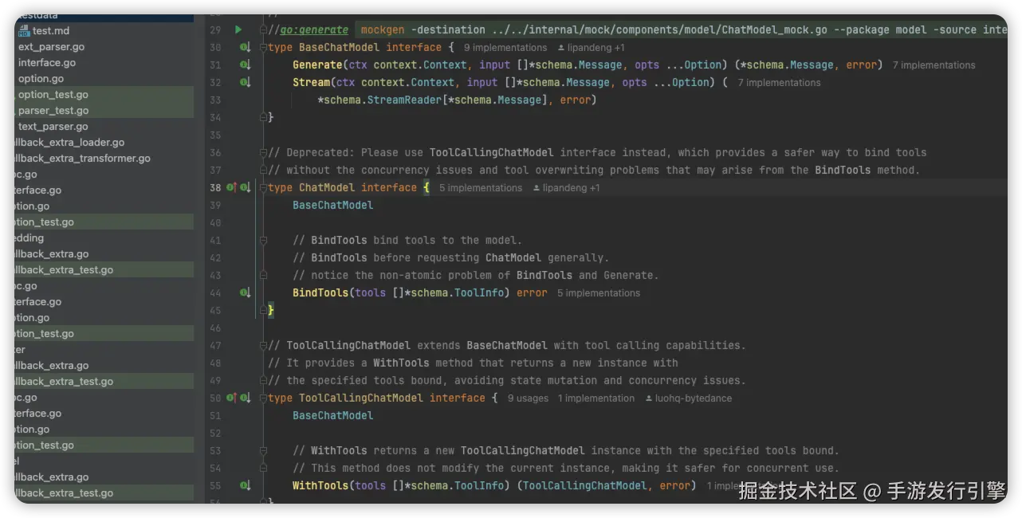The image size is (1022, 518).
Task: Collapse the ChatModel interface block
Action: pyautogui.click(x=264, y=188)
